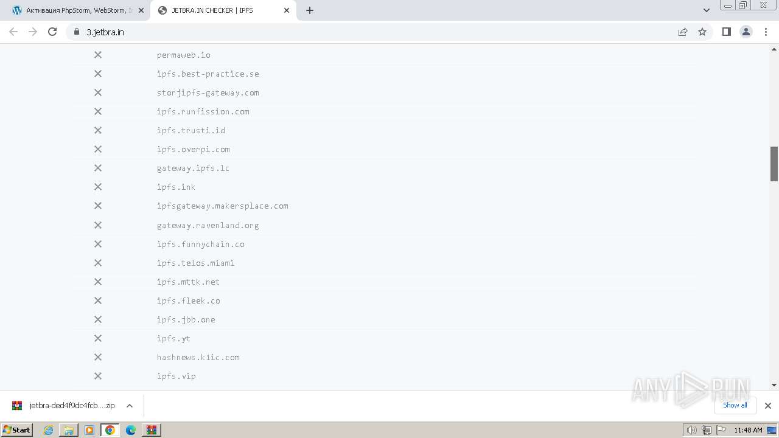Click the X status icon beside ipfs.vip
This screenshot has width=779, height=438.
click(x=97, y=376)
